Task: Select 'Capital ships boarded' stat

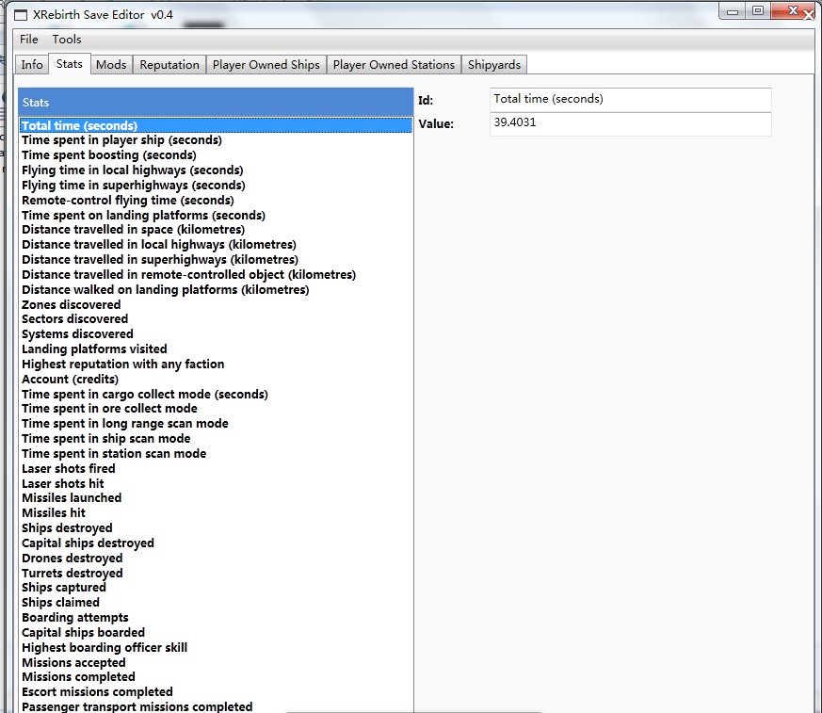Action: [x=216, y=633]
